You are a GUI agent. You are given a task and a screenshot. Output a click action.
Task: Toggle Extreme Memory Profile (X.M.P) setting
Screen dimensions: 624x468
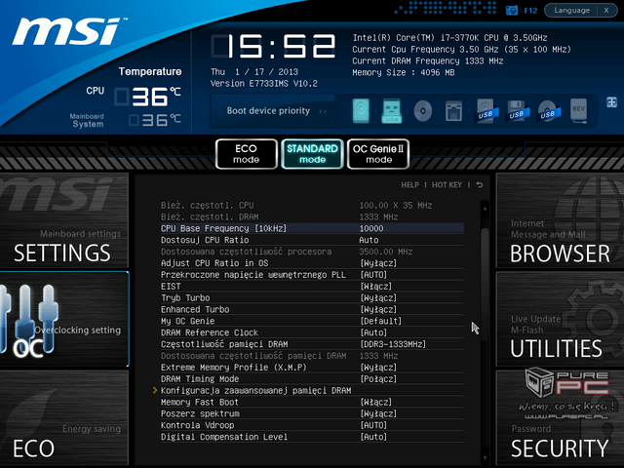(x=312, y=368)
